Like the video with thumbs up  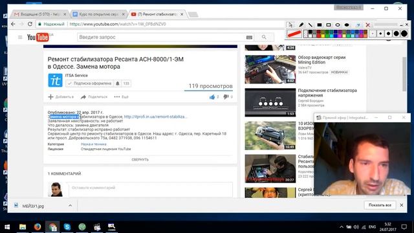coord(212,97)
